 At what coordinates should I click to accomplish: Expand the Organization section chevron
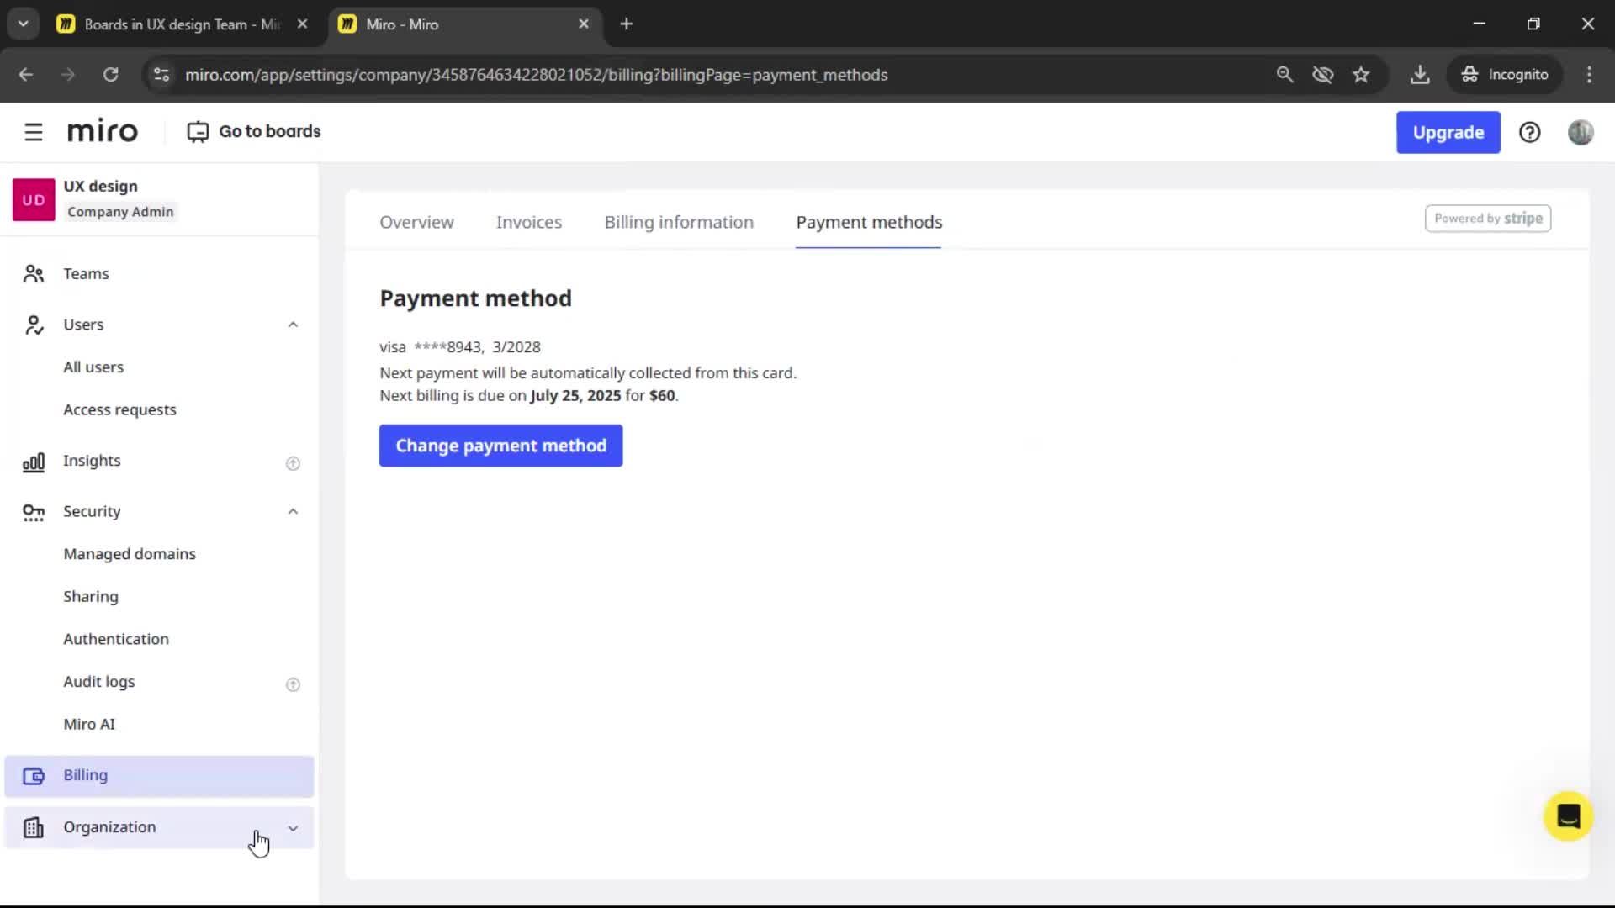(293, 828)
